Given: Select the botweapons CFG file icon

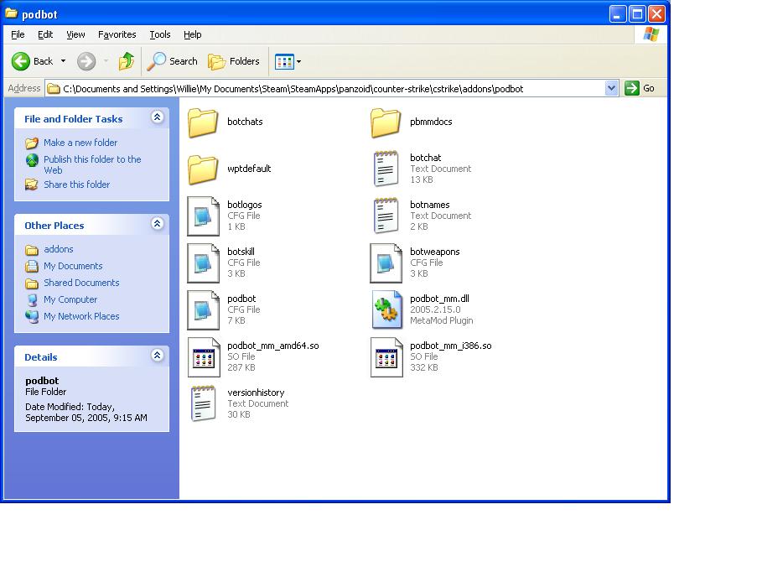Looking at the screenshot, I should coord(386,263).
